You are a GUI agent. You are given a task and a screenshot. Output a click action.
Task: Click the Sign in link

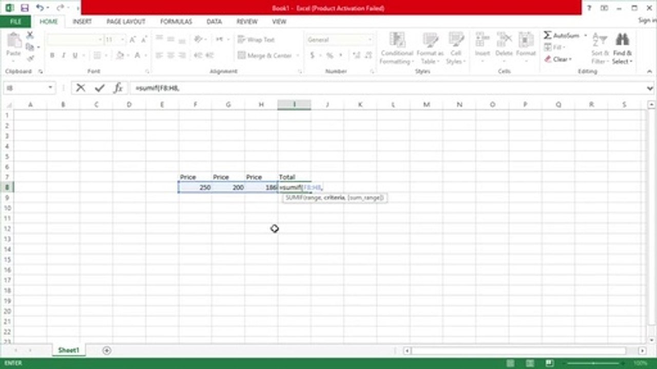click(647, 20)
